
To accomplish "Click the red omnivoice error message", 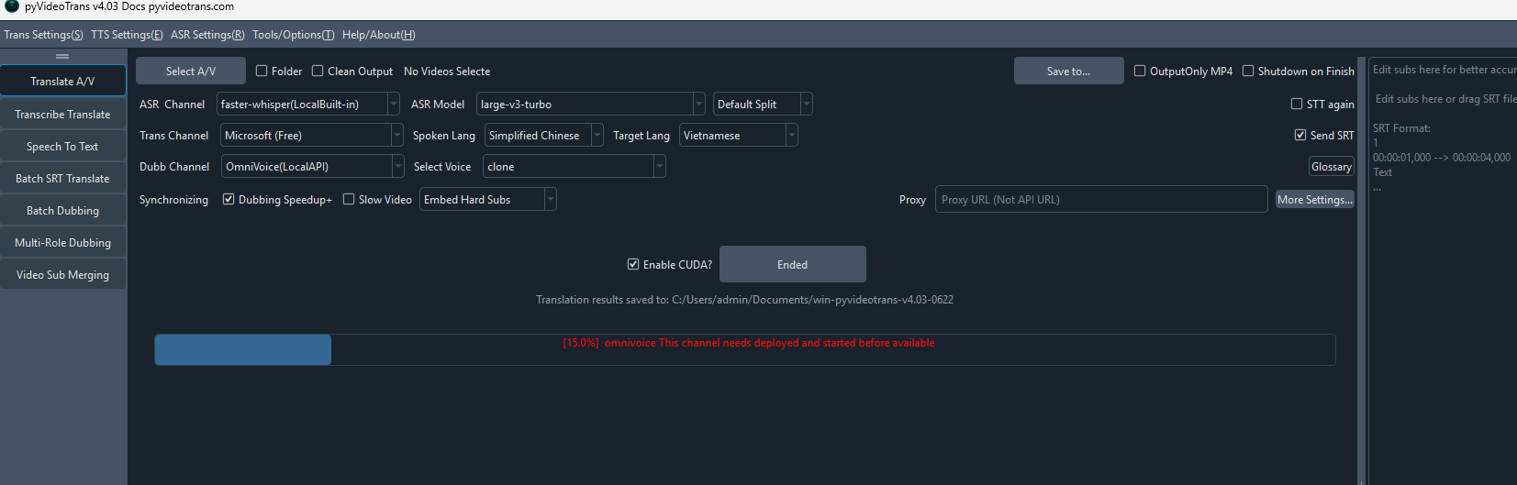I will [749, 343].
